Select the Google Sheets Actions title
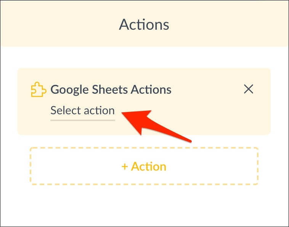Screen dimensions: 289x227 [x=111, y=90]
